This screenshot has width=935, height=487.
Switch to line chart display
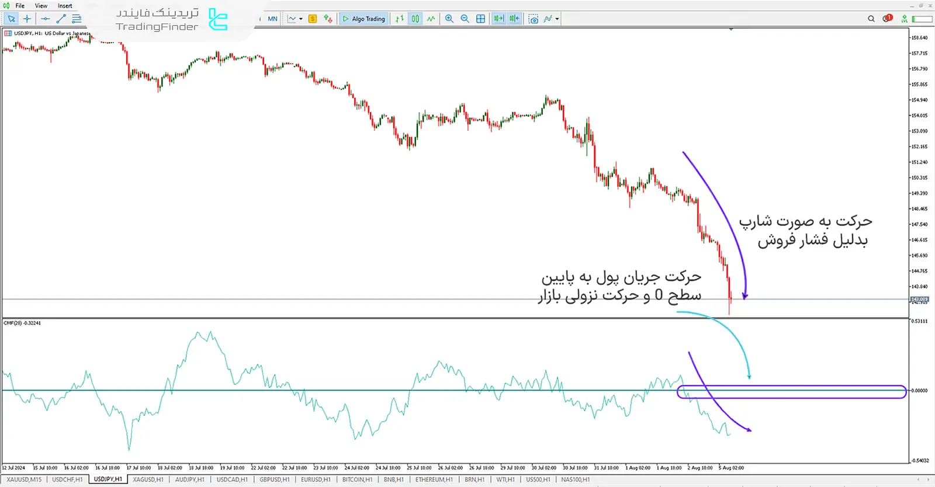point(431,19)
